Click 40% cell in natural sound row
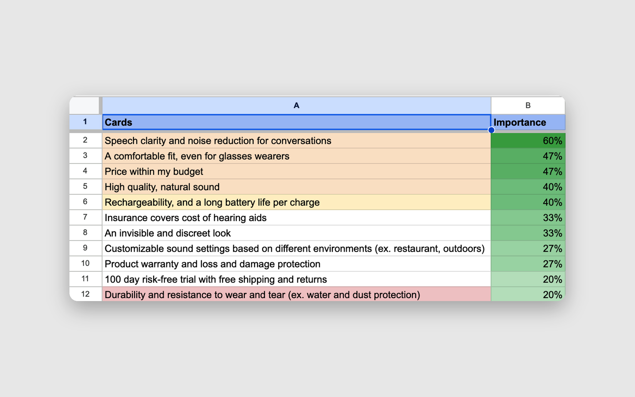 (x=528, y=187)
